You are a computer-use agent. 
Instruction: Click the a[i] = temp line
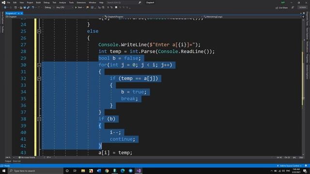pyautogui.click(x=115, y=153)
